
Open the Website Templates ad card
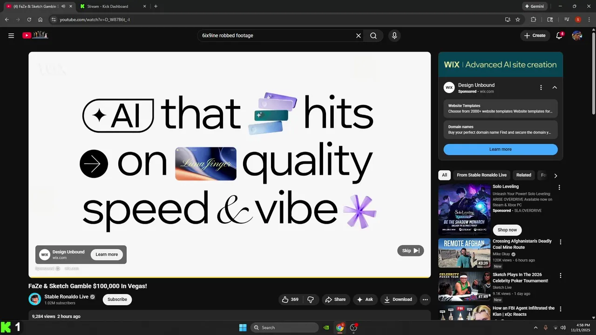(x=501, y=108)
